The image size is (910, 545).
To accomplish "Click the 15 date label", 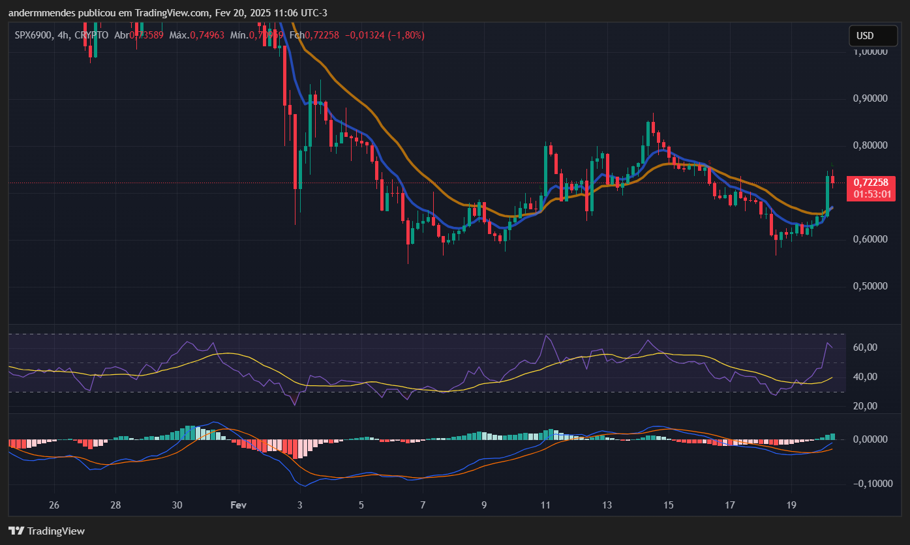I will [x=668, y=505].
